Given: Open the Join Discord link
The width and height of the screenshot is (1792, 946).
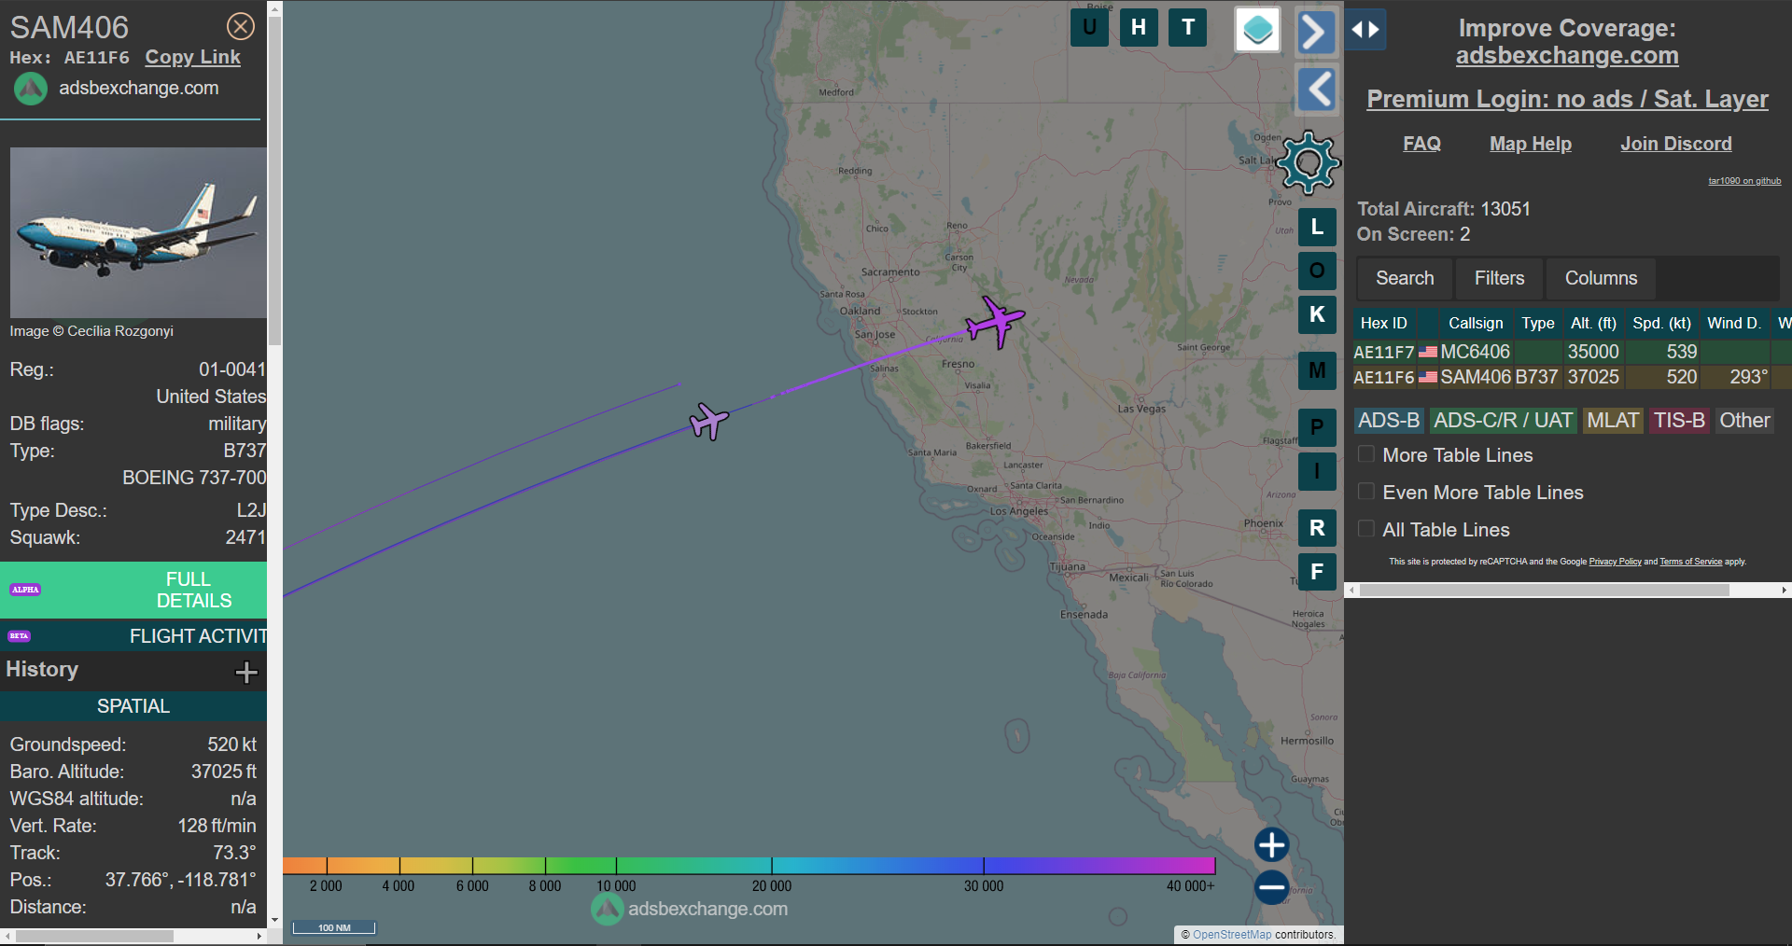Looking at the screenshot, I should (x=1676, y=144).
